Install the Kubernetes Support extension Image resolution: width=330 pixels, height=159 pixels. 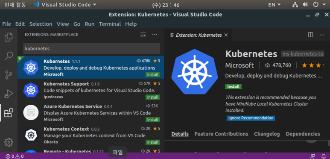coord(152,97)
